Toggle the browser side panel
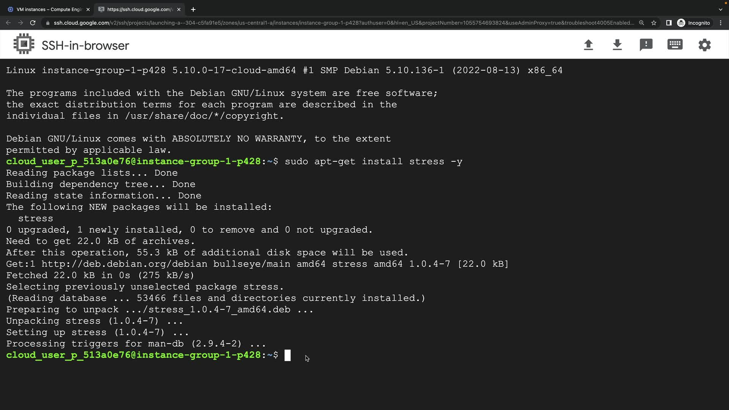Screen dimensions: 729x410 click(669, 23)
